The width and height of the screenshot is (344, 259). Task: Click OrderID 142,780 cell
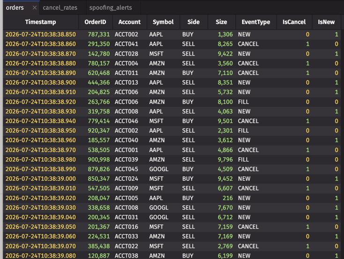click(95, 54)
